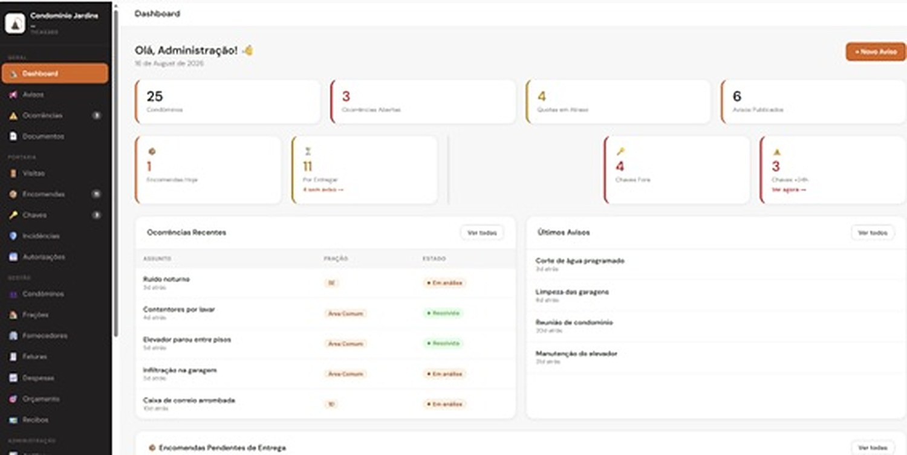Open the Quotas em Atraso stat card

[x=618, y=102]
